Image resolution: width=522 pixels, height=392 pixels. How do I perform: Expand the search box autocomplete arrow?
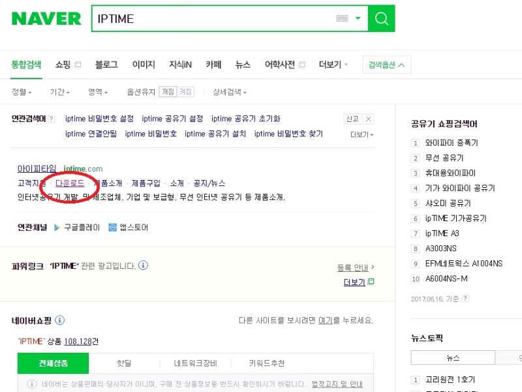(x=358, y=18)
